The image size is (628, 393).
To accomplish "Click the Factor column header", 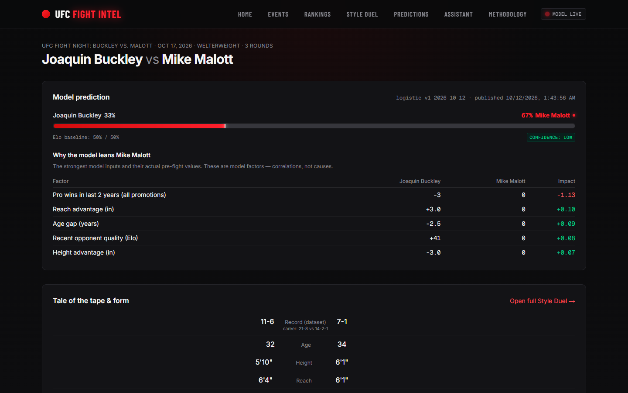I will [x=61, y=181].
